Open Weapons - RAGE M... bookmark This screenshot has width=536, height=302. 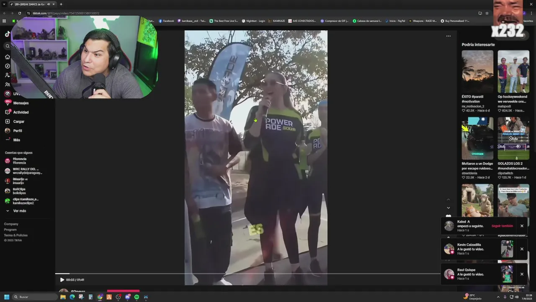tap(423, 21)
